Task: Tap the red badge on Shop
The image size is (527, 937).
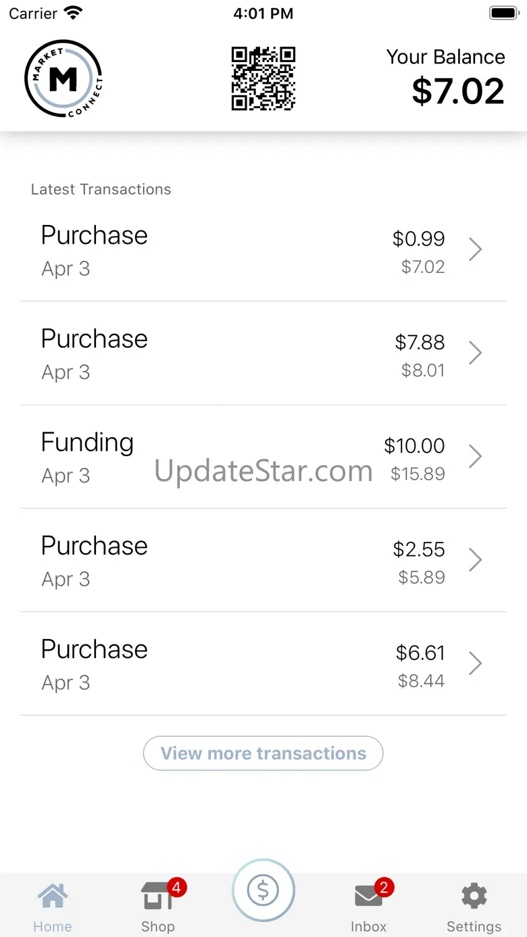Action: coord(176,887)
